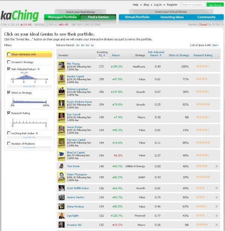Expand 'more like this' under kaChing Risk Index
The height and width of the screenshot is (231, 225).
29,137
